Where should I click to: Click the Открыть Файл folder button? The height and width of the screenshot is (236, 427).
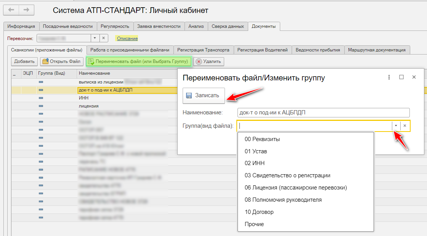(62, 61)
